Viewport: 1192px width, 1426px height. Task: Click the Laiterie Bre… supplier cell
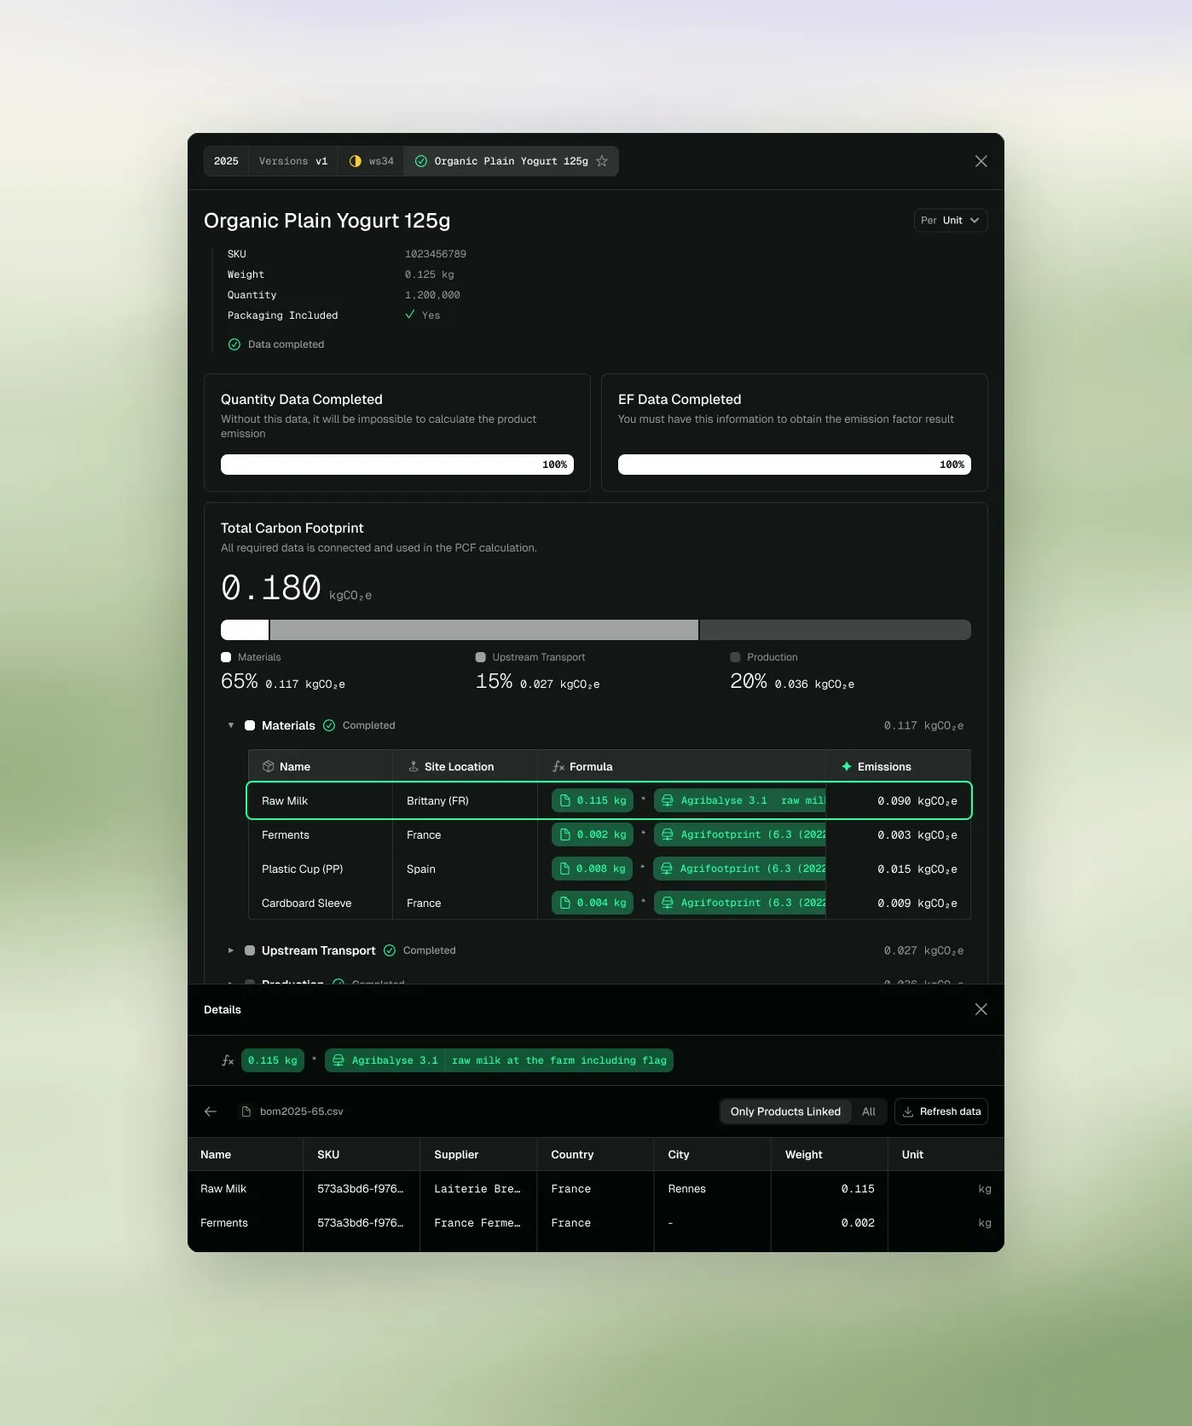pyautogui.click(x=477, y=1188)
